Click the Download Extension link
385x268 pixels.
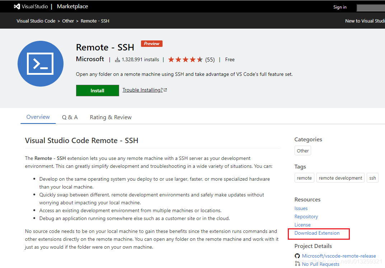(317, 233)
